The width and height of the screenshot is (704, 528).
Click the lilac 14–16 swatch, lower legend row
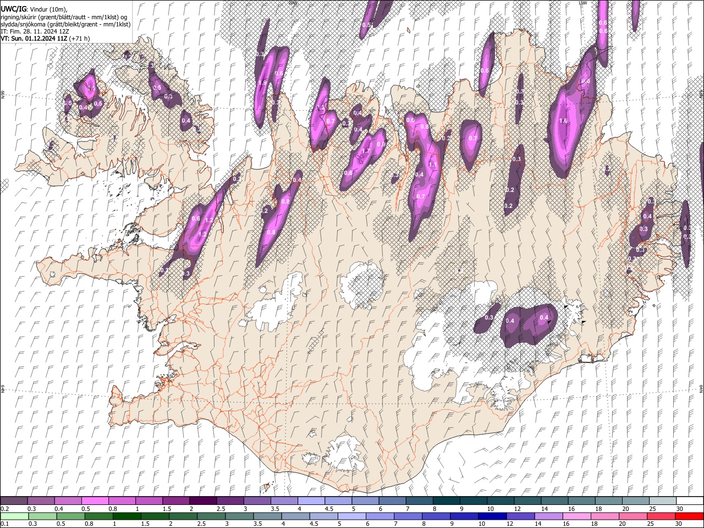pyautogui.click(x=548, y=516)
